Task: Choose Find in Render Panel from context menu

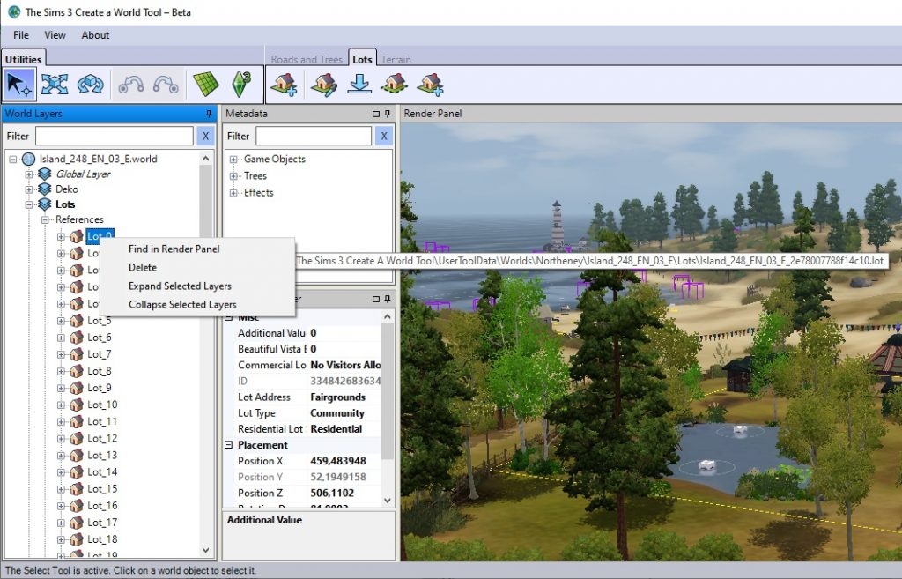Action: tap(174, 249)
